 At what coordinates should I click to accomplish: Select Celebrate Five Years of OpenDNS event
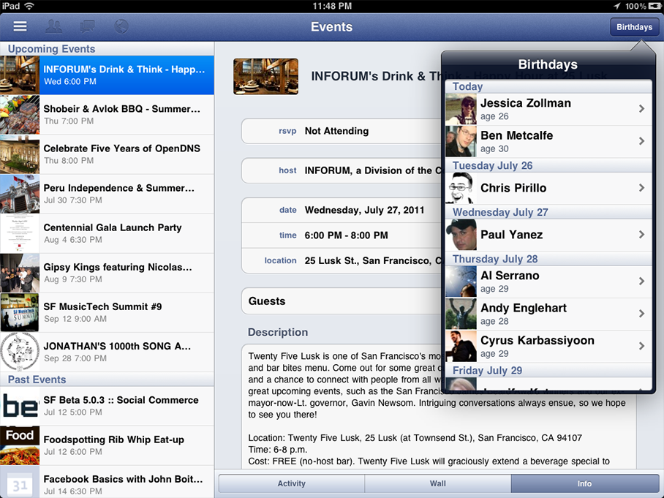click(107, 154)
